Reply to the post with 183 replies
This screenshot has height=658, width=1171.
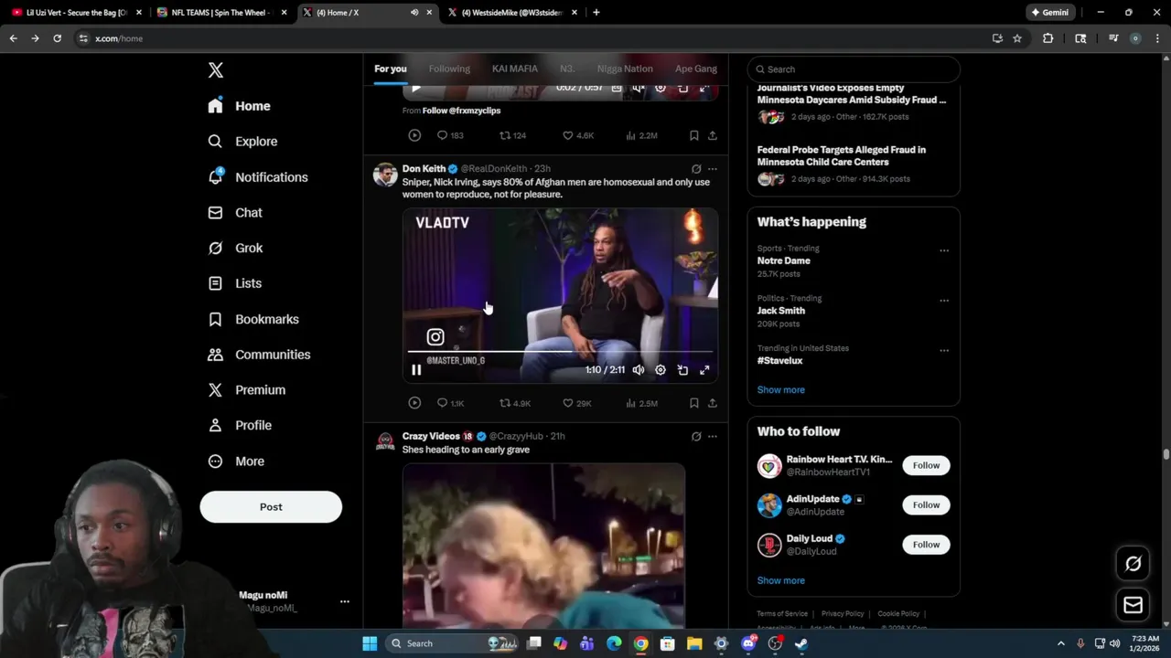[x=450, y=135]
